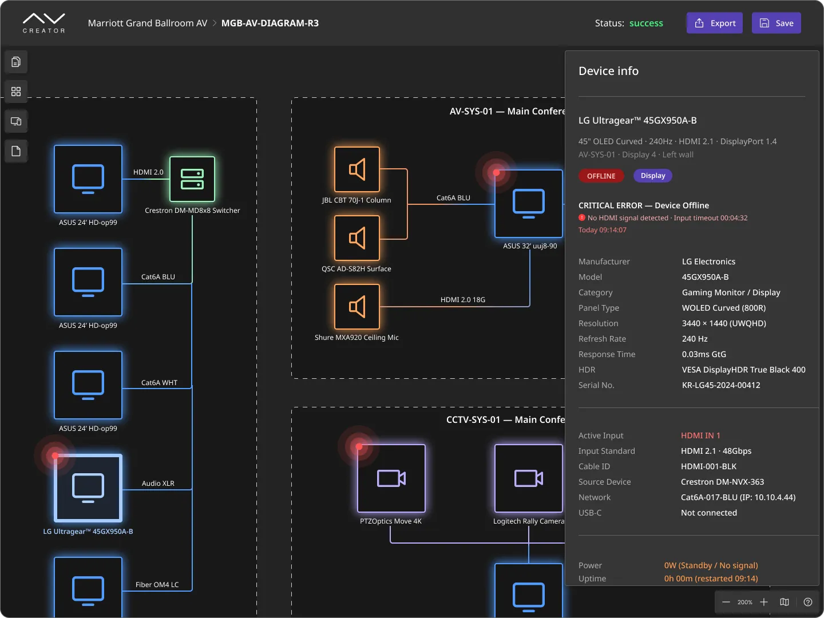
Task: Click the 240 Hz refresh rate value
Action: [695, 339]
